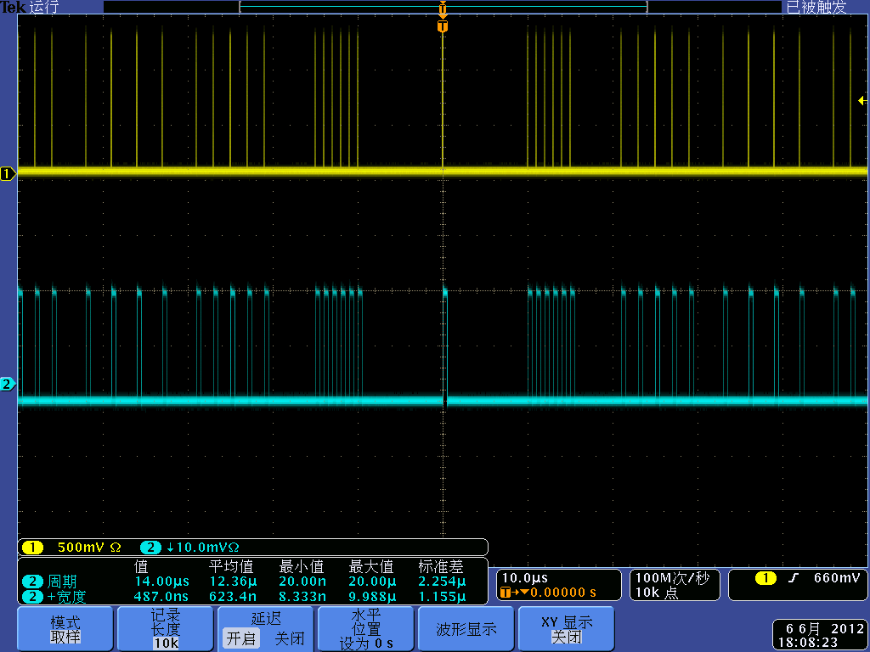This screenshot has width=870, height=652.
Task: Click the channel 2 badge beside 周期 measurement
Action: coord(32,582)
